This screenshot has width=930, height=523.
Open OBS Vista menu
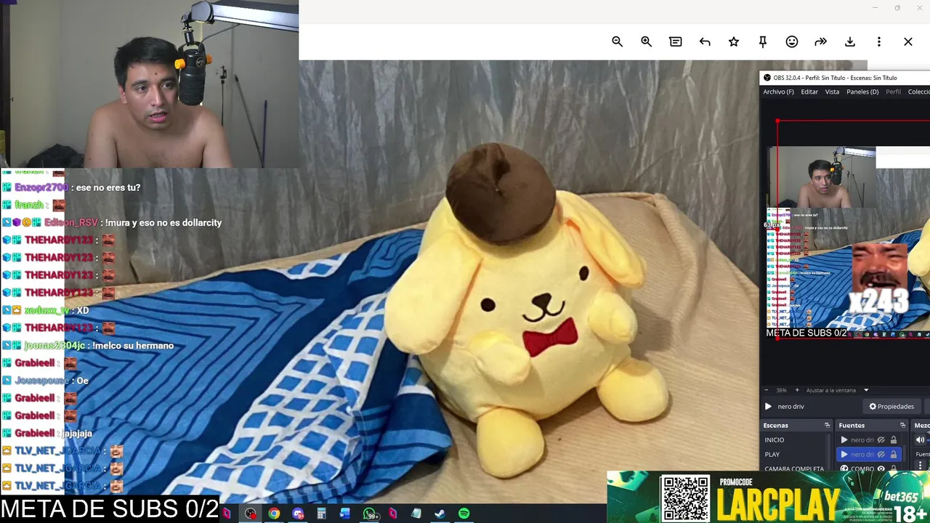[832, 92]
